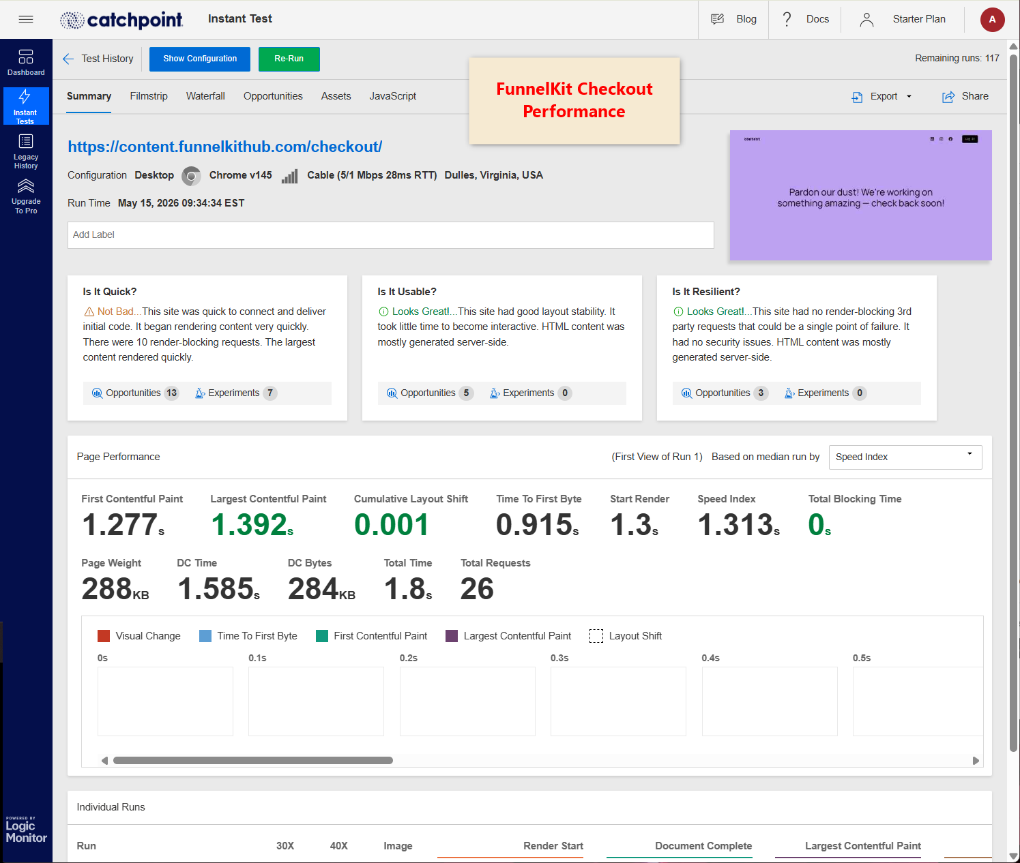This screenshot has height=863, width=1020.
Task: Click the back arrow beside Test History
Action: [68, 59]
